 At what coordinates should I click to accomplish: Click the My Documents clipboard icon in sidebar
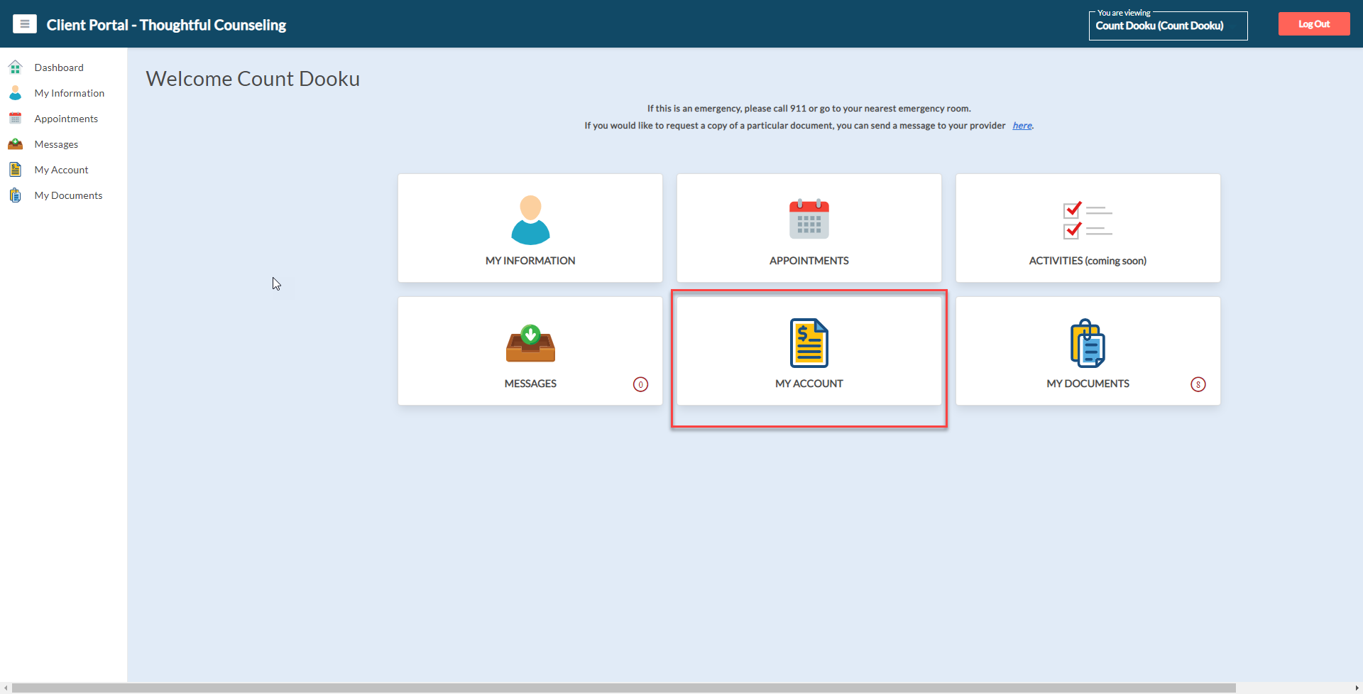tap(15, 195)
